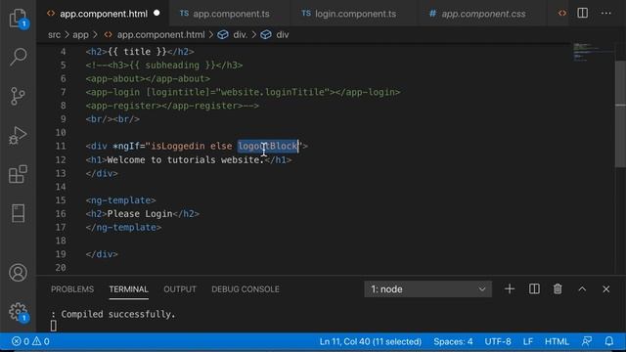Click the 'src' breadcrumb segment
Viewport: 626px width, 352px height.
click(55, 35)
